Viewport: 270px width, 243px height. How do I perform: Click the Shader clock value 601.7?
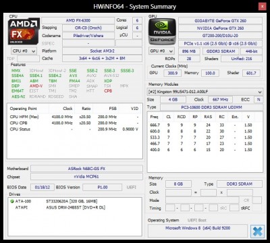251,73
